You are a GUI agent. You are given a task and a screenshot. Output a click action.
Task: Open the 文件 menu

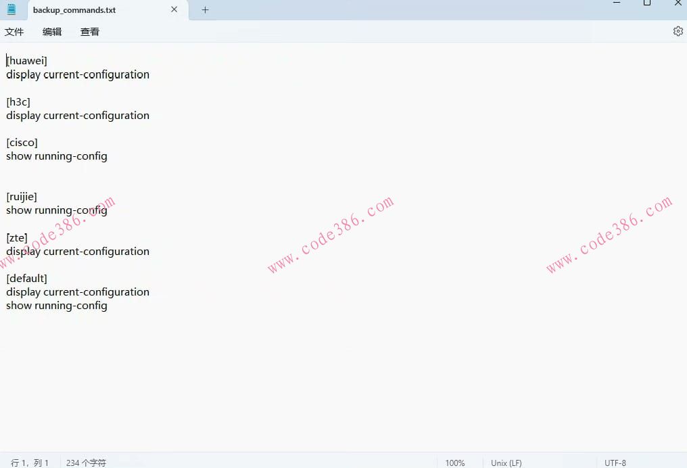coord(14,32)
